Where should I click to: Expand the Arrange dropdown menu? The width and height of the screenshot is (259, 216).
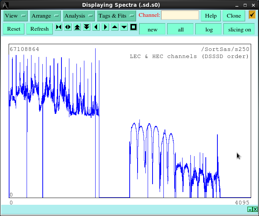[45, 16]
